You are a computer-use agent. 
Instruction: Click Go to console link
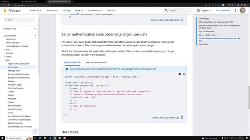[223, 10]
